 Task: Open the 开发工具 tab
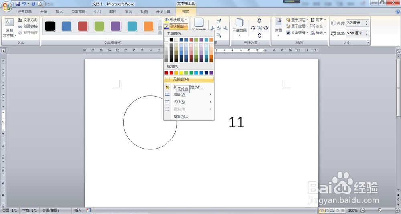click(163, 12)
